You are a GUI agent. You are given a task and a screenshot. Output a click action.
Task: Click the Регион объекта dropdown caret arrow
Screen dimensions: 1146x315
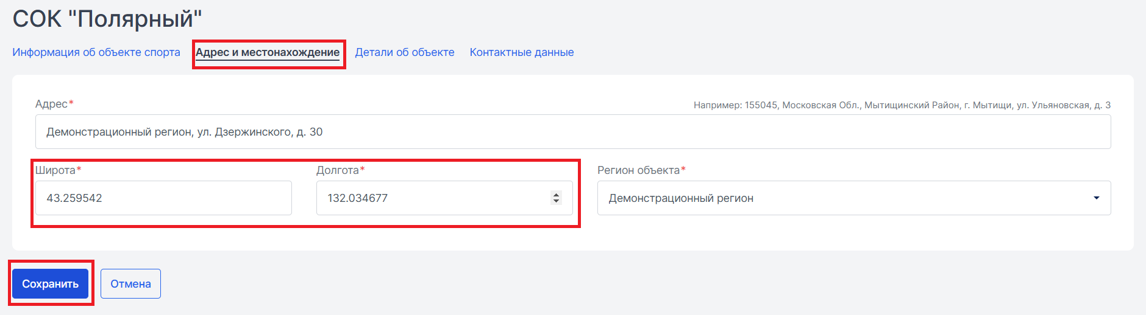click(1097, 198)
